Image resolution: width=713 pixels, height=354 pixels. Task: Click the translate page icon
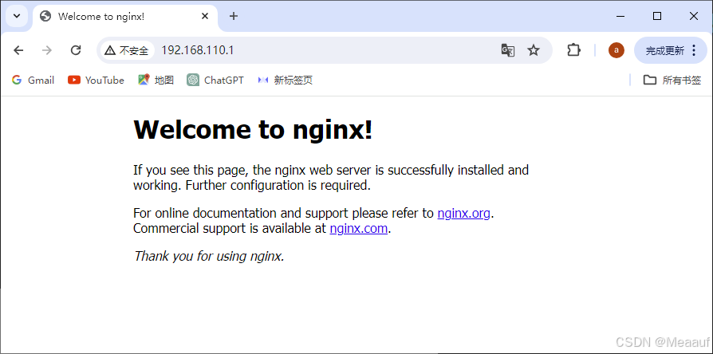(507, 50)
